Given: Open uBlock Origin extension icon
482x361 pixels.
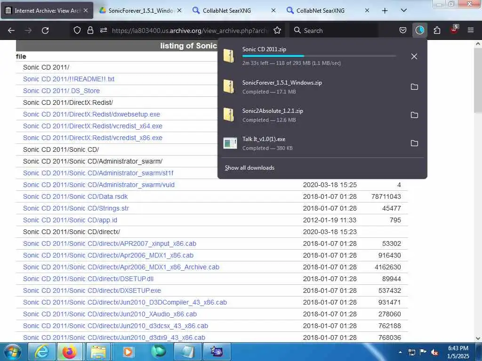Looking at the screenshot, I should tap(454, 30).
